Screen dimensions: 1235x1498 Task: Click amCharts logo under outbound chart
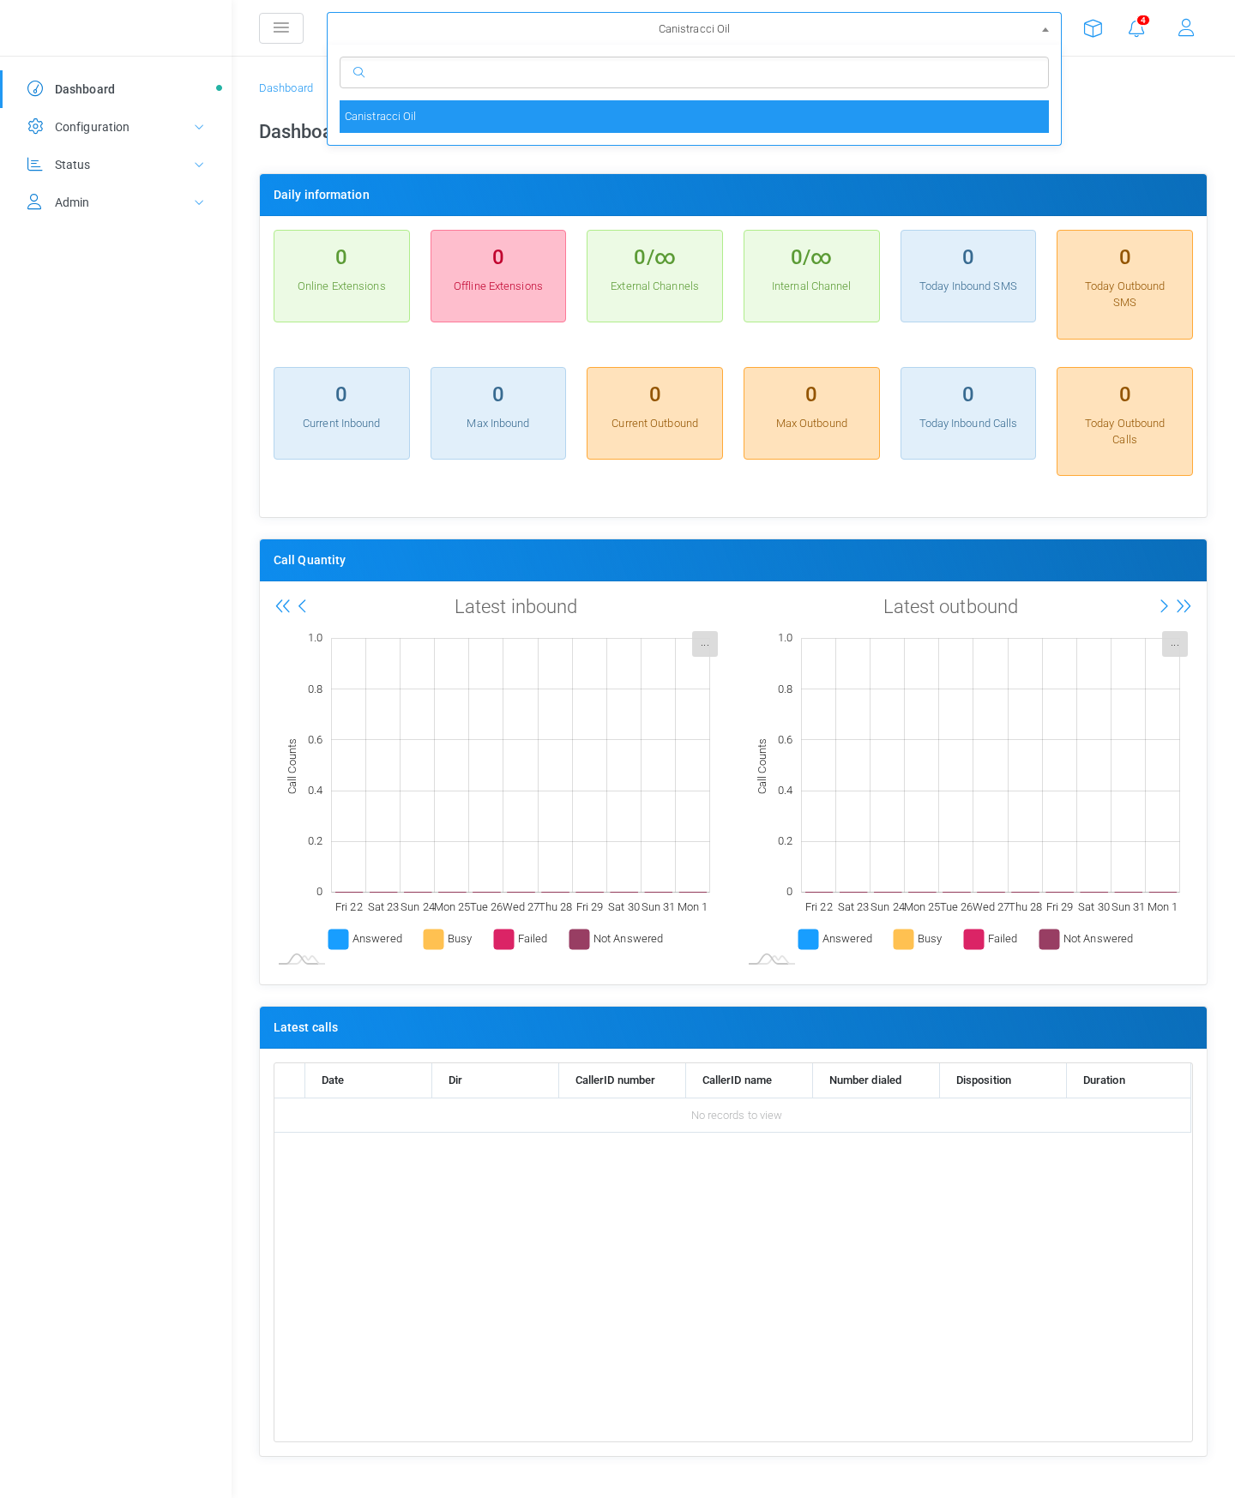(772, 959)
